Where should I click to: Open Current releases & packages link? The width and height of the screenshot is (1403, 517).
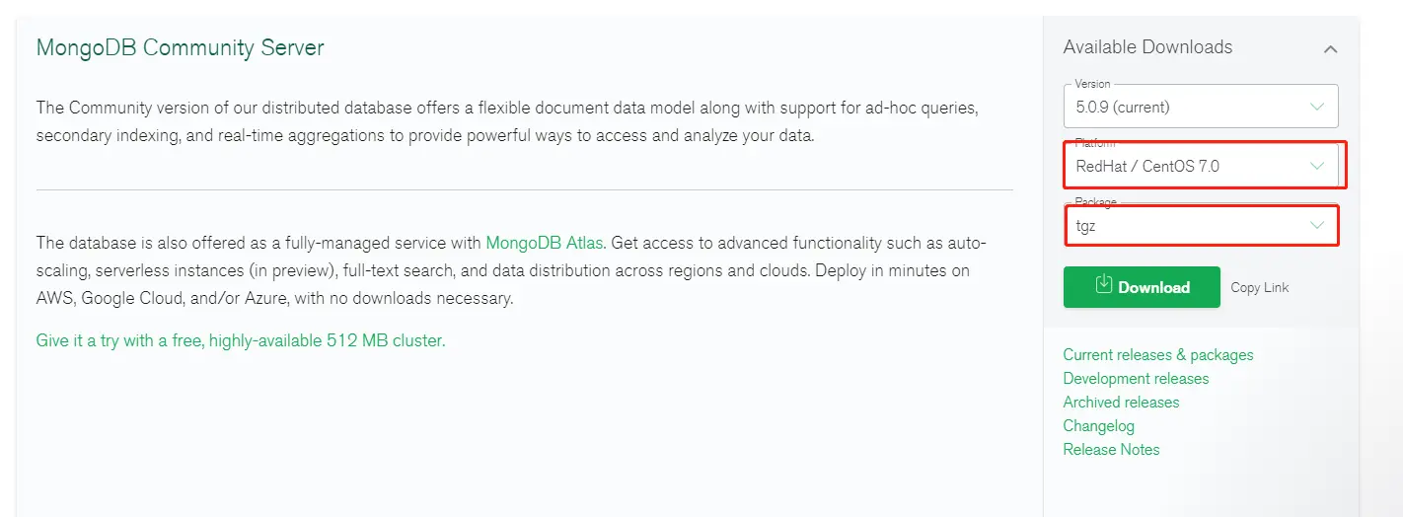[x=1158, y=354]
